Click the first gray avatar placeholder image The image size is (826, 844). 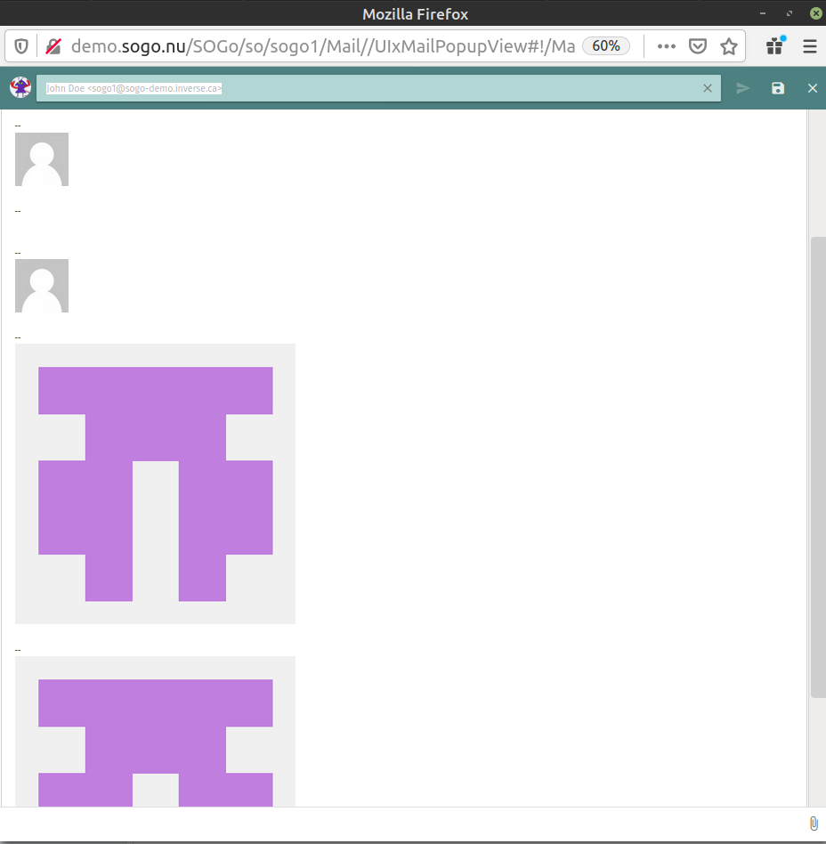tap(42, 159)
